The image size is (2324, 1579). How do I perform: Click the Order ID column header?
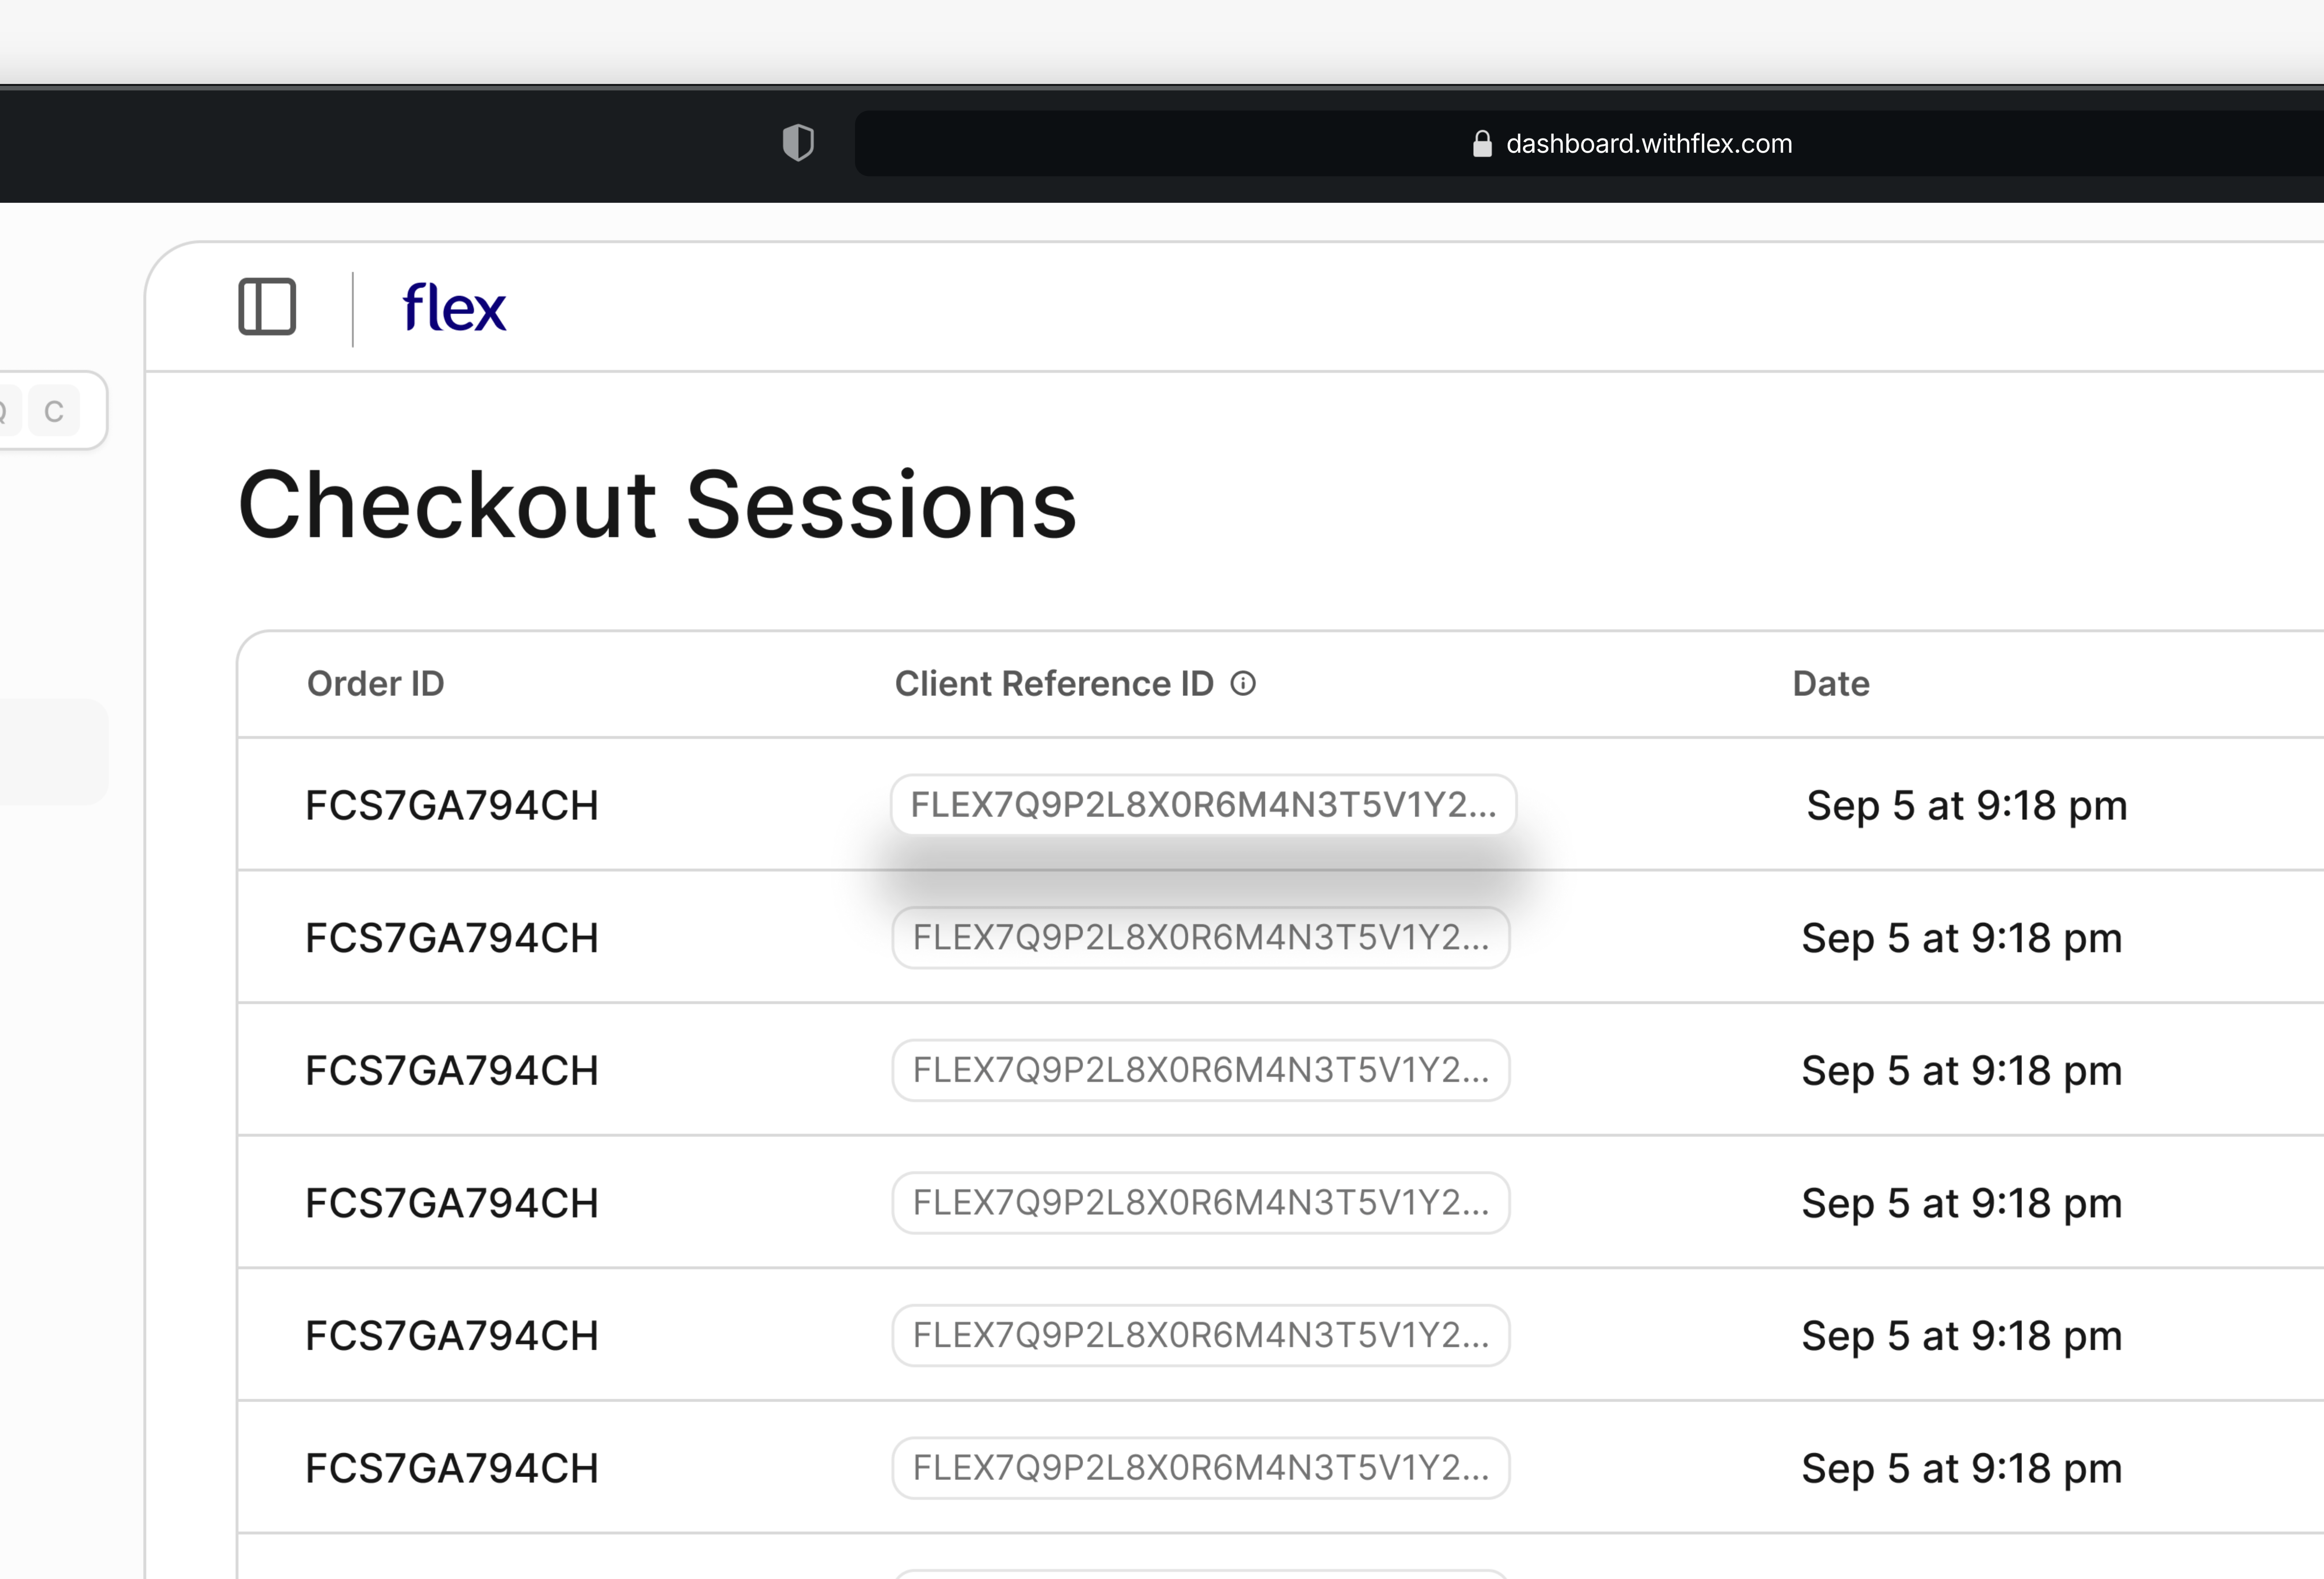[375, 683]
